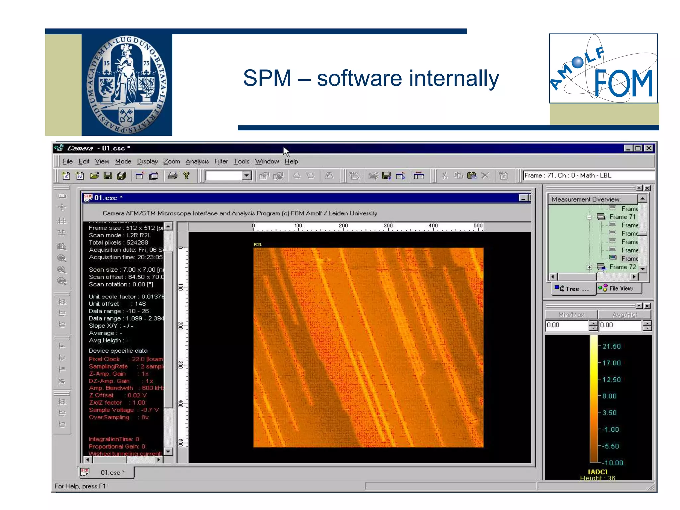Select the Frame 72 tree item
The height and width of the screenshot is (510, 680).
pos(622,267)
